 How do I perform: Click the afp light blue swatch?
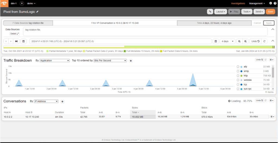[x=241, y=67]
